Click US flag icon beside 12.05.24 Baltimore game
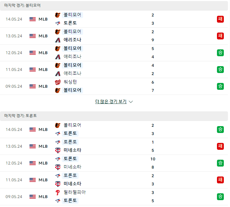The width and height of the screenshot is (230, 207). [x=33, y=53]
